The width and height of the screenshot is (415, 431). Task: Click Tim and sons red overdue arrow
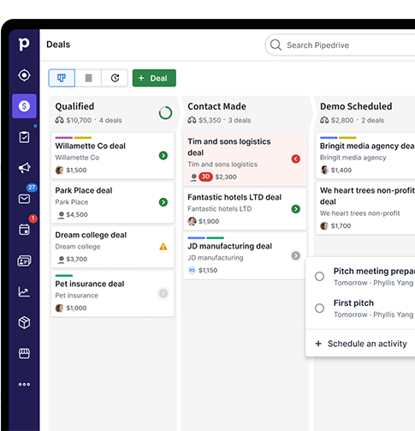296,159
